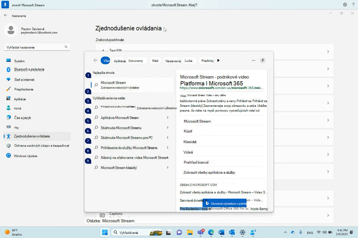Click Otvorenie výsledkov v prehliadači button

pos(224,203)
